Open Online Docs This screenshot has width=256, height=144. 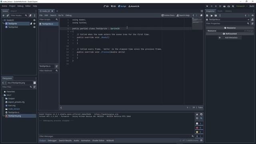168,15
